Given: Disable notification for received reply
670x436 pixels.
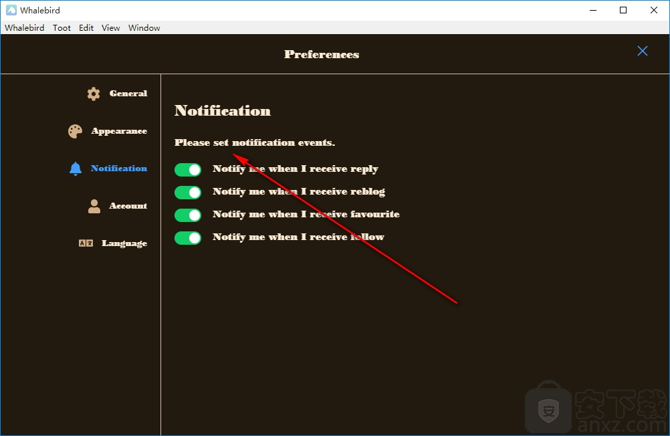Looking at the screenshot, I should pyautogui.click(x=188, y=170).
